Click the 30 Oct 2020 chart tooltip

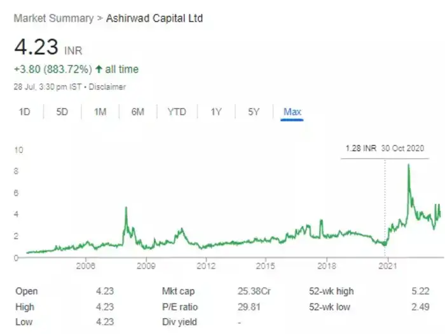(x=384, y=148)
